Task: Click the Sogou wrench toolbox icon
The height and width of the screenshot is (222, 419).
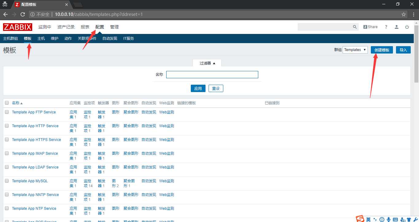Action: click(x=415, y=219)
